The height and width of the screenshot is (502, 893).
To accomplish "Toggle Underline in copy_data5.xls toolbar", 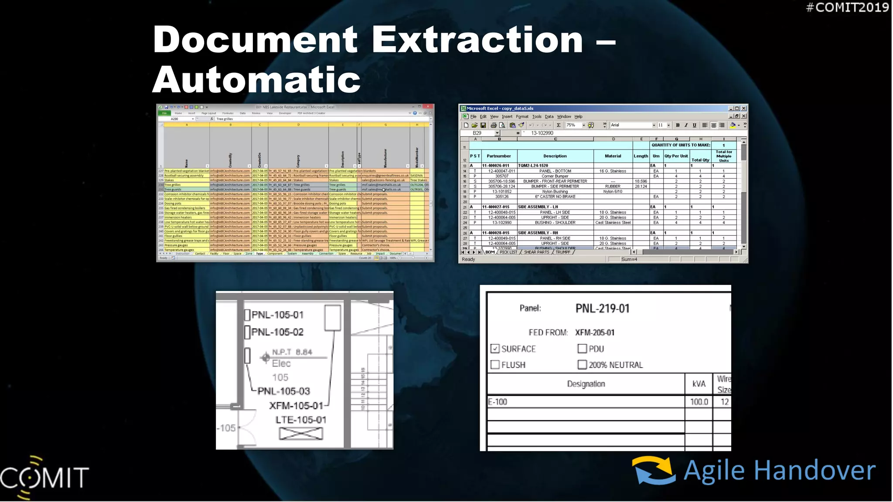I will (x=694, y=125).
